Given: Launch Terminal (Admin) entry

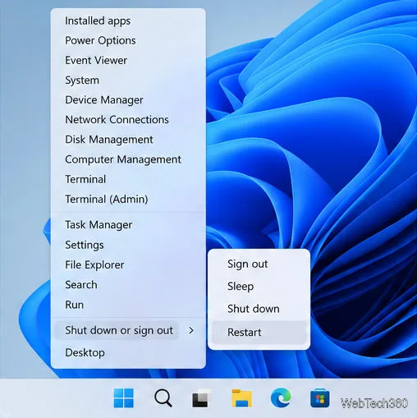Looking at the screenshot, I should point(128,199).
